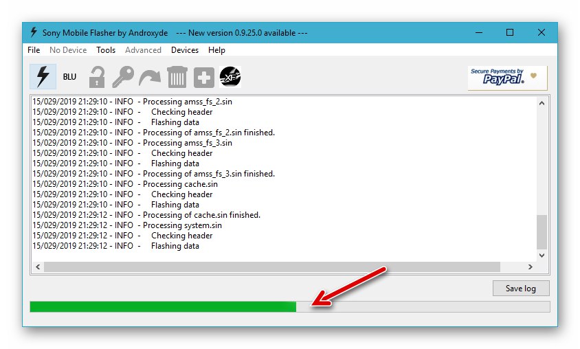This screenshot has width=580, height=349.
Task: Open the Tools menu
Action: click(106, 50)
